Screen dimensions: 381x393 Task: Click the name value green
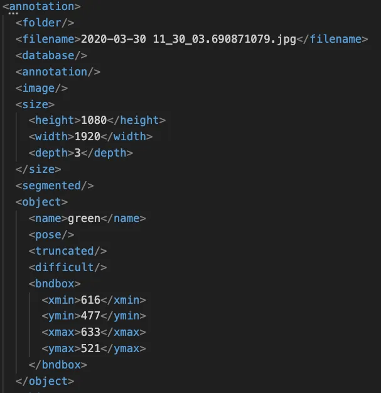[84, 218]
